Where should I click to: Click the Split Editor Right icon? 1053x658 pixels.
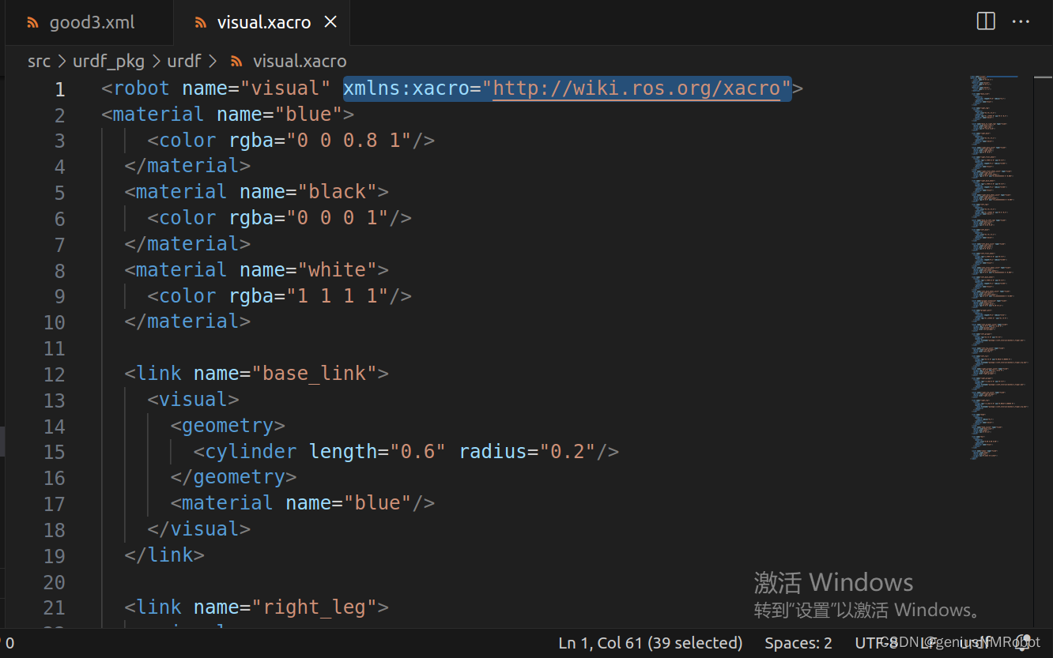(986, 21)
